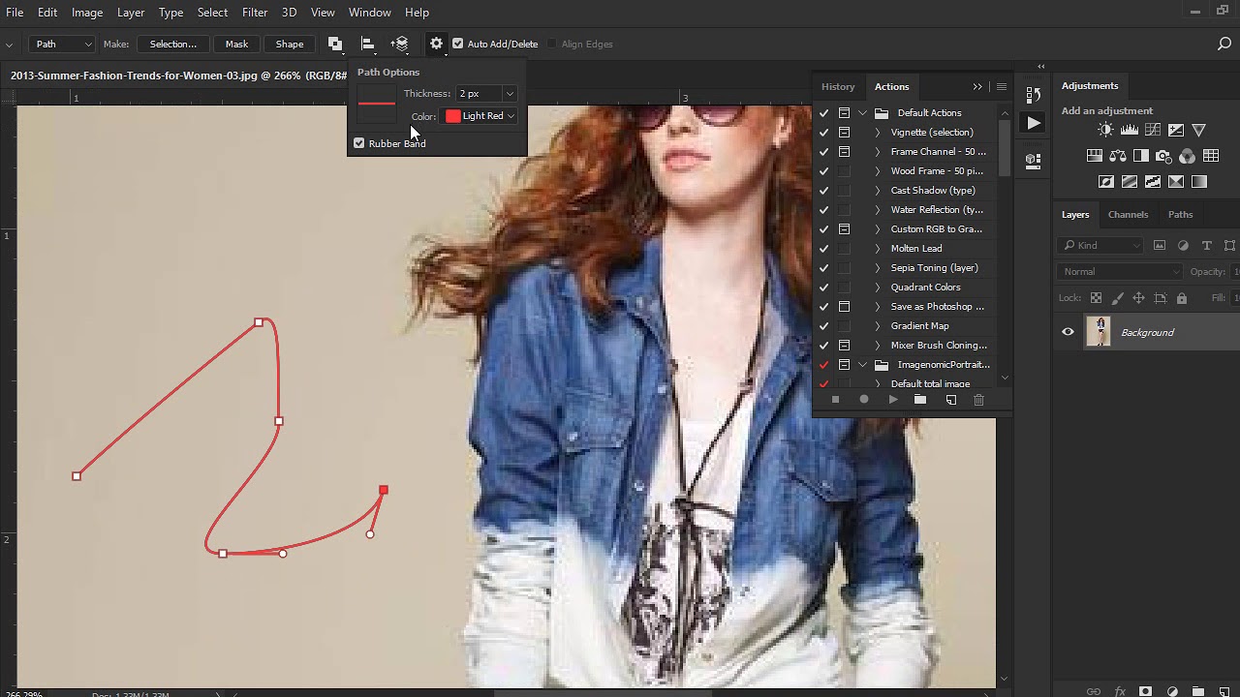Click the Shape button
This screenshot has width=1240, height=697.
point(290,44)
